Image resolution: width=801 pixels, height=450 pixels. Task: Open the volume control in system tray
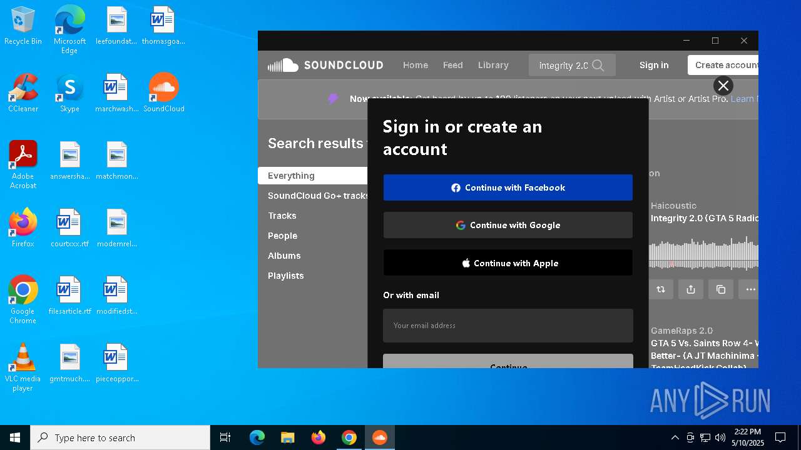pos(720,437)
